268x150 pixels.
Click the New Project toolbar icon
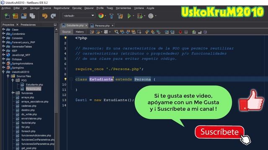click(x=15, y=16)
